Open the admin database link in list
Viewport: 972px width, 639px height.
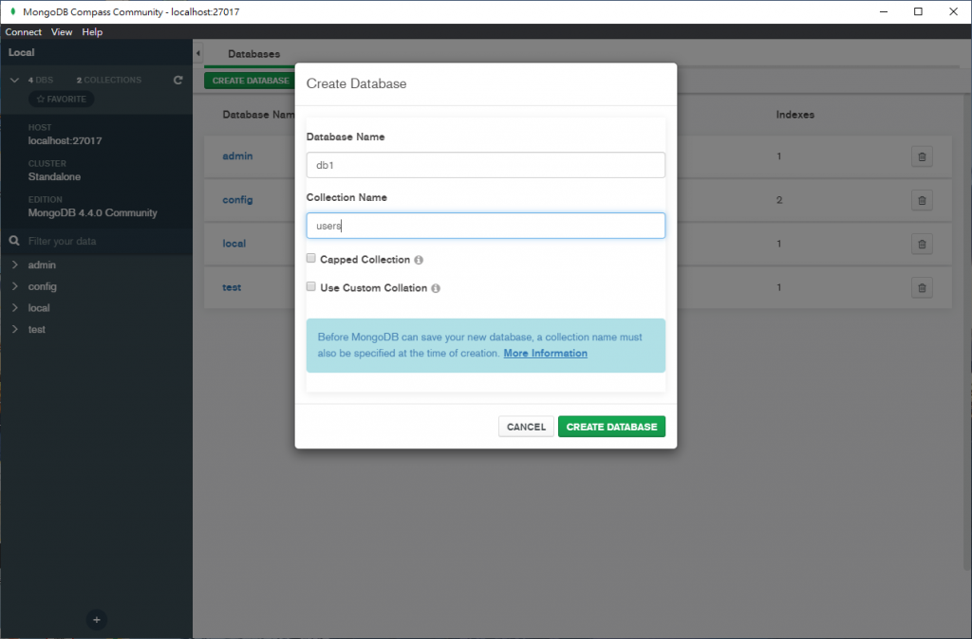click(237, 156)
